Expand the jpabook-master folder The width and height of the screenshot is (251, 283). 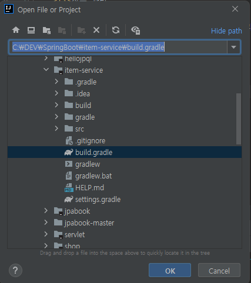[46, 223]
